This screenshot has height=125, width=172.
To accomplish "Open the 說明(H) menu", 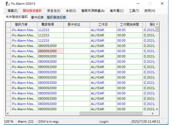I will 150,11.
